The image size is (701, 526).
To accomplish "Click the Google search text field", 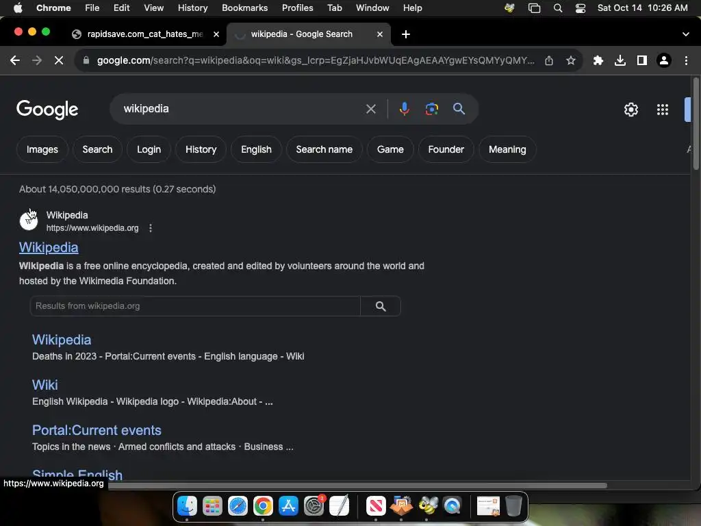I will click(x=242, y=109).
